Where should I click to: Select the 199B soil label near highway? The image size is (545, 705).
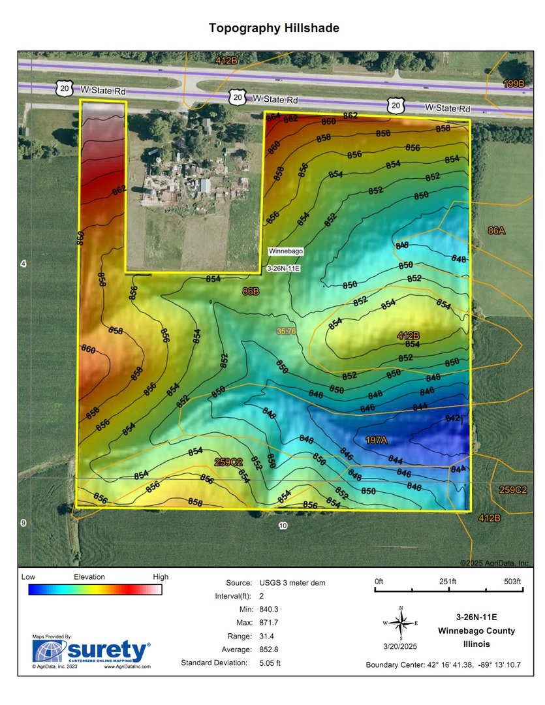tap(514, 84)
